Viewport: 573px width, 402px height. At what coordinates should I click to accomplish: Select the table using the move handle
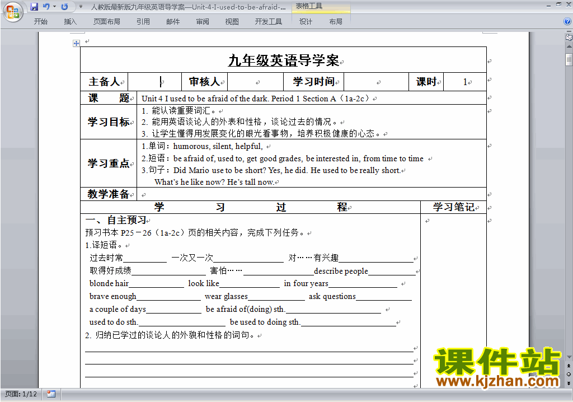(x=76, y=43)
